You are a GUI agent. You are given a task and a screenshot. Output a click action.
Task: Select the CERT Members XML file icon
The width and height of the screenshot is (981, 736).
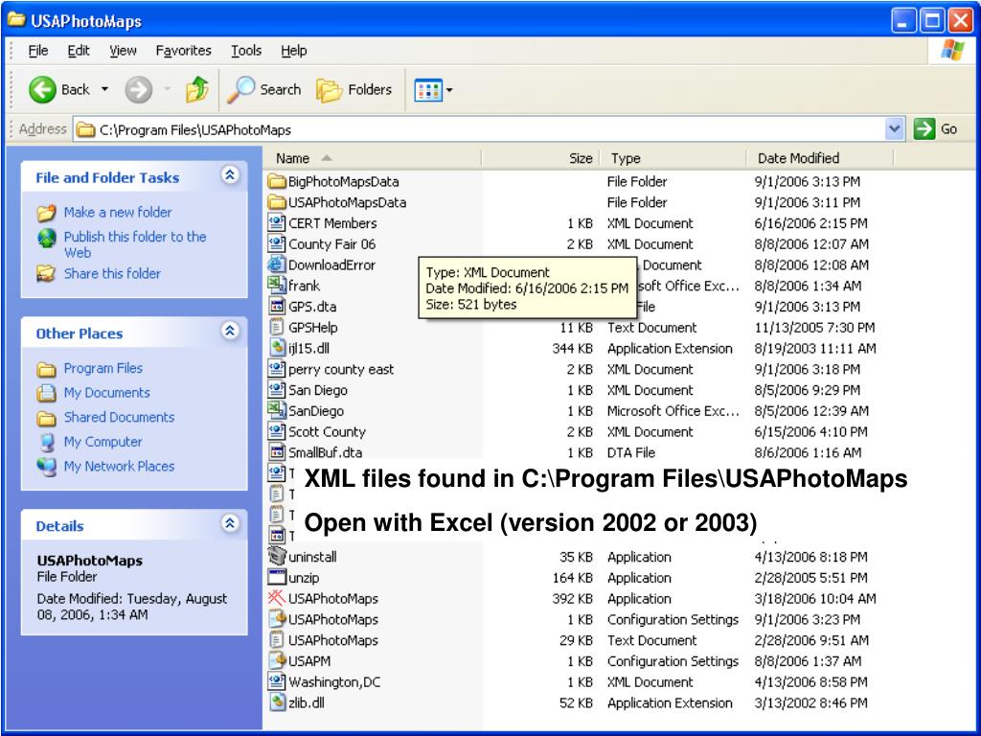click(276, 223)
